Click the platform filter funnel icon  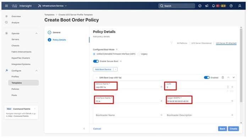pyautogui.click(x=171, y=43)
